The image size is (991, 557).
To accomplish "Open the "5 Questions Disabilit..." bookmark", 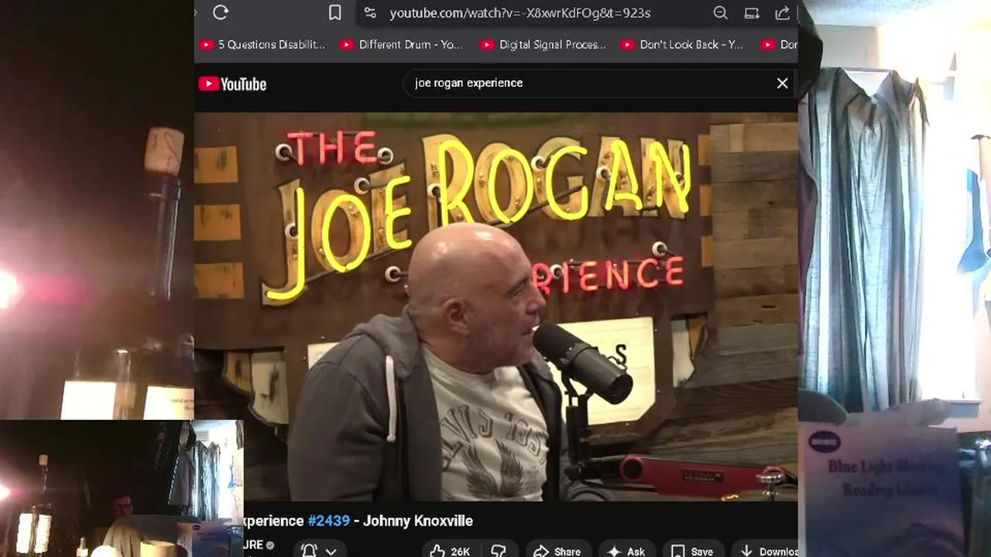I will click(263, 45).
